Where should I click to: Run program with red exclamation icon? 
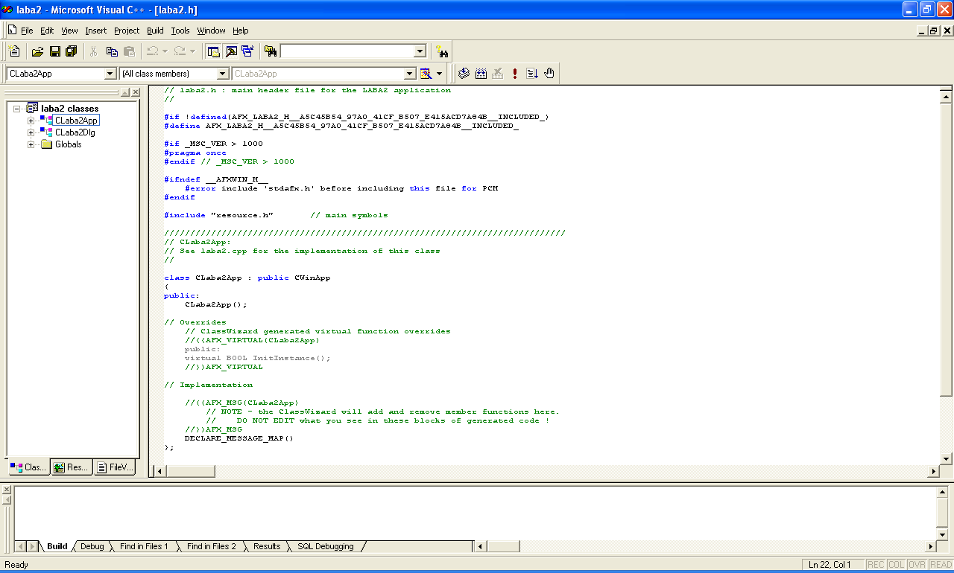[515, 73]
